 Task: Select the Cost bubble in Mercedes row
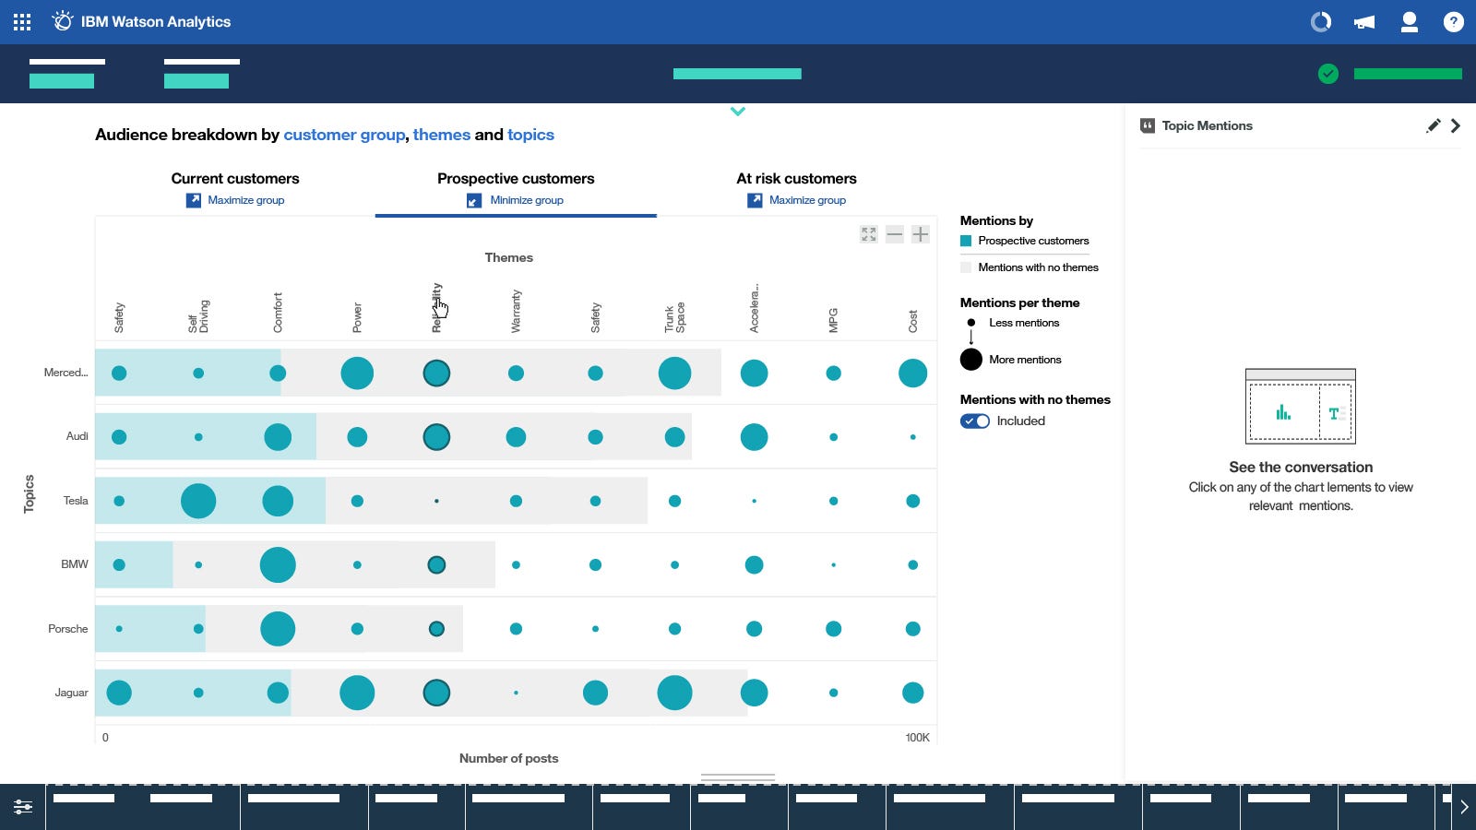[x=912, y=373]
